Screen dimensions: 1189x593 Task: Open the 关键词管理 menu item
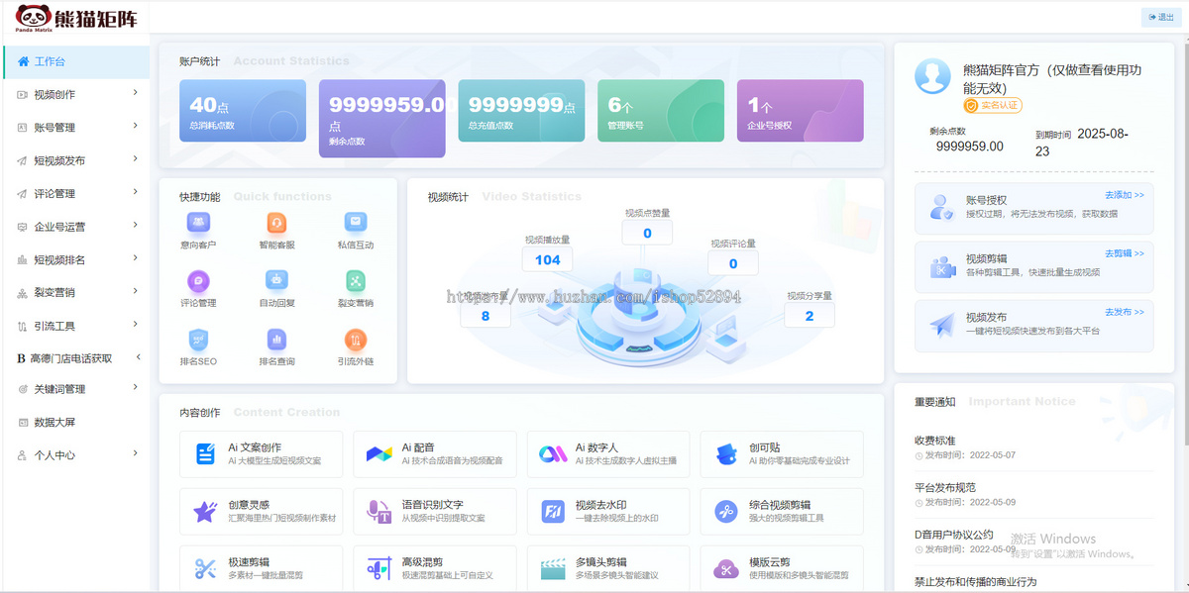coord(76,389)
